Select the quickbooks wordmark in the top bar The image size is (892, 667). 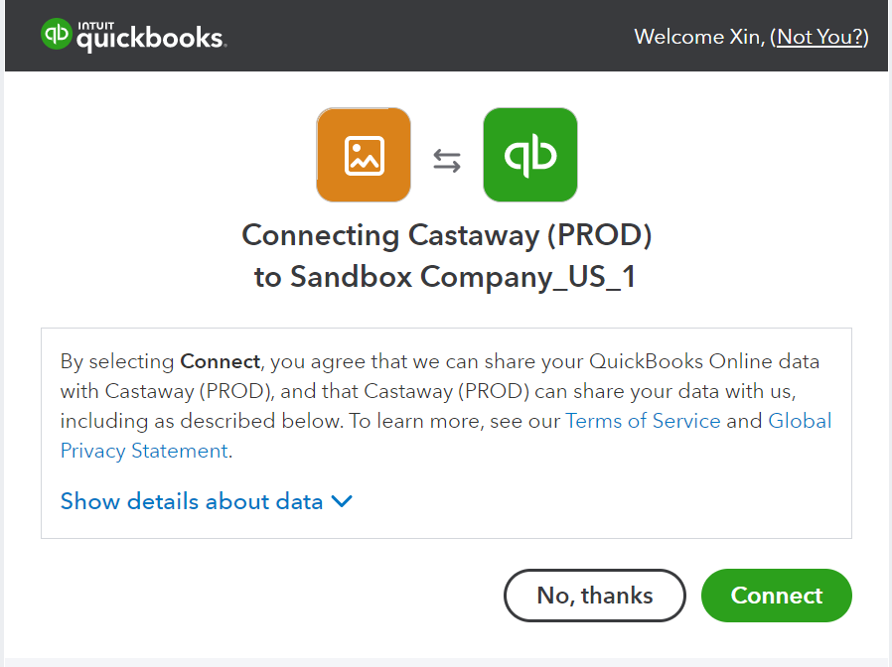coord(149,40)
